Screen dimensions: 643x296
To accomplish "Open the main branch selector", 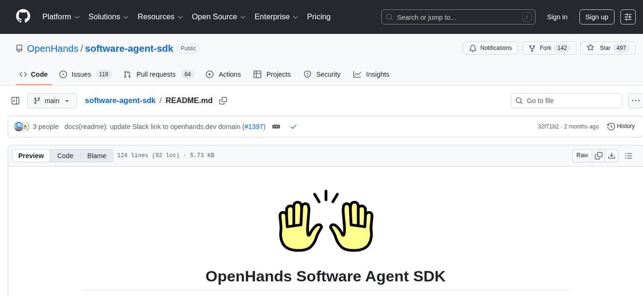I will point(52,100).
